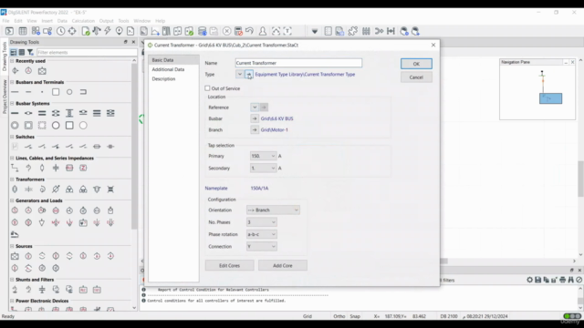Viewport: 584px width, 328px height.
Task: Select square terminal in Busbars and Terminals
Action: (x=56, y=92)
